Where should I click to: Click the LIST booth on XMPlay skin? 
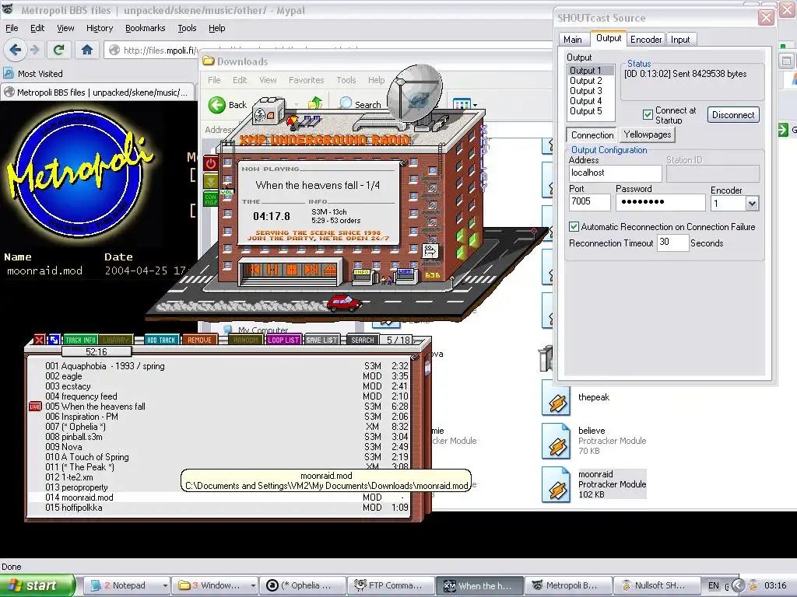coord(406,276)
